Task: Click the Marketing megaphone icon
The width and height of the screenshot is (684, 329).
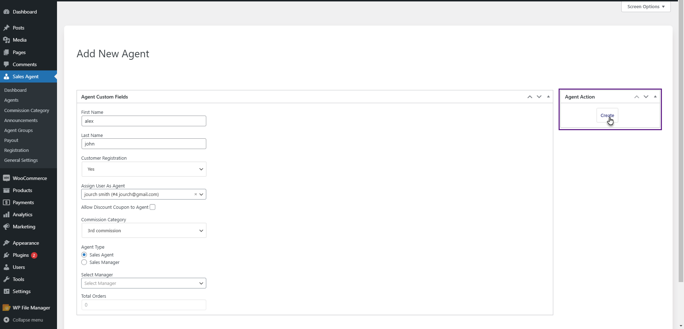Action: click(x=6, y=227)
